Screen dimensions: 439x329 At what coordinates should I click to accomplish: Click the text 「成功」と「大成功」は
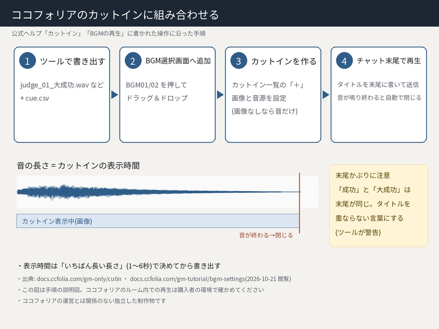coord(373,190)
